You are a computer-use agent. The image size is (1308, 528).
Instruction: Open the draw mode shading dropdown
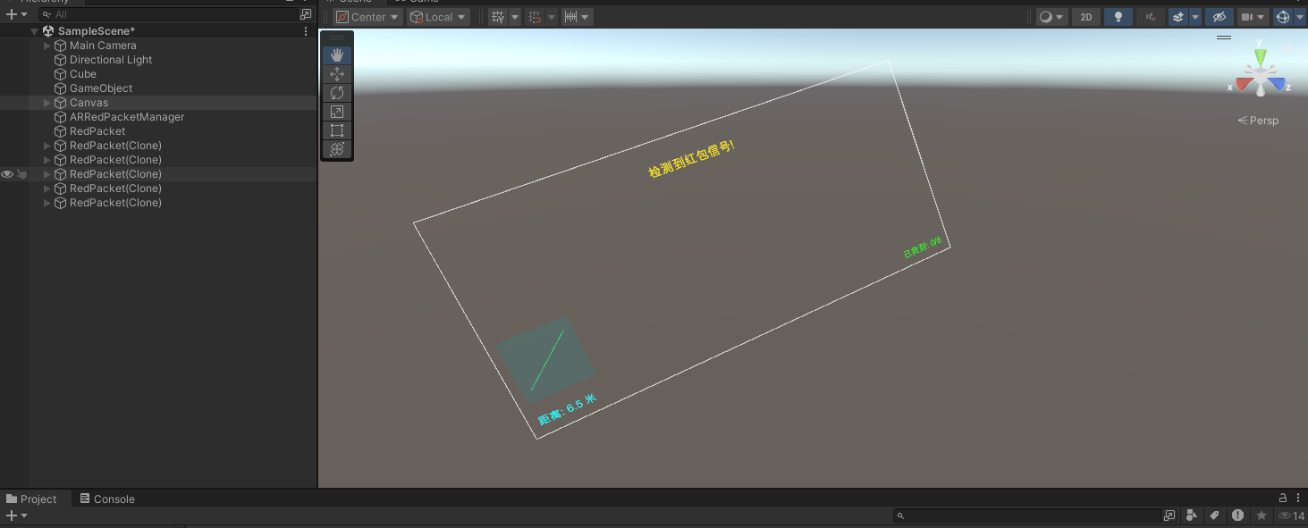[x=1051, y=17]
